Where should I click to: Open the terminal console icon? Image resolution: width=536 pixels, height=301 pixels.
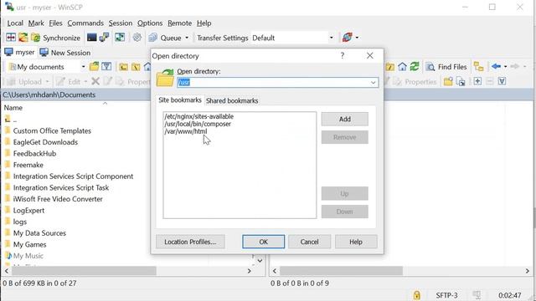91,38
